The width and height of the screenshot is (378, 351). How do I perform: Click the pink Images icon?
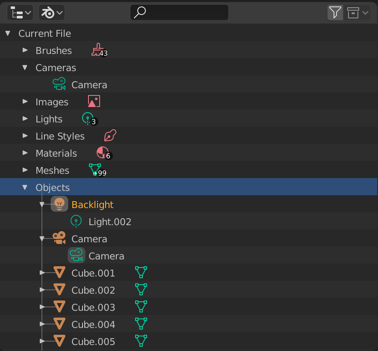pos(94,101)
